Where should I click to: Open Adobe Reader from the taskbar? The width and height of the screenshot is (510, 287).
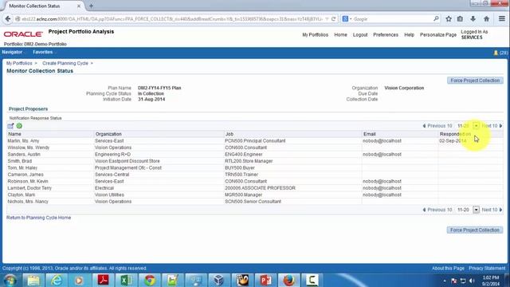pos(103,280)
